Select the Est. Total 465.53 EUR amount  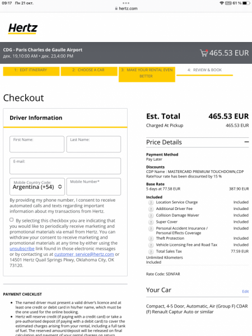[228, 116]
